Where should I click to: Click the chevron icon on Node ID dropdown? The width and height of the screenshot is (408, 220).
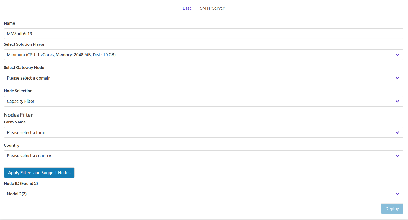click(397, 194)
